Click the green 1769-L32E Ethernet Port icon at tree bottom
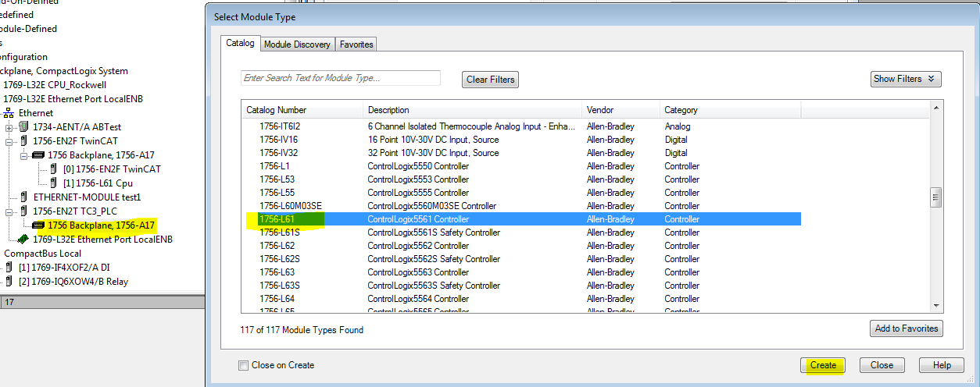The width and height of the screenshot is (980, 387). [23, 240]
